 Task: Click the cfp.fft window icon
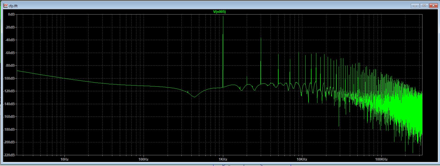(x=5, y=6)
